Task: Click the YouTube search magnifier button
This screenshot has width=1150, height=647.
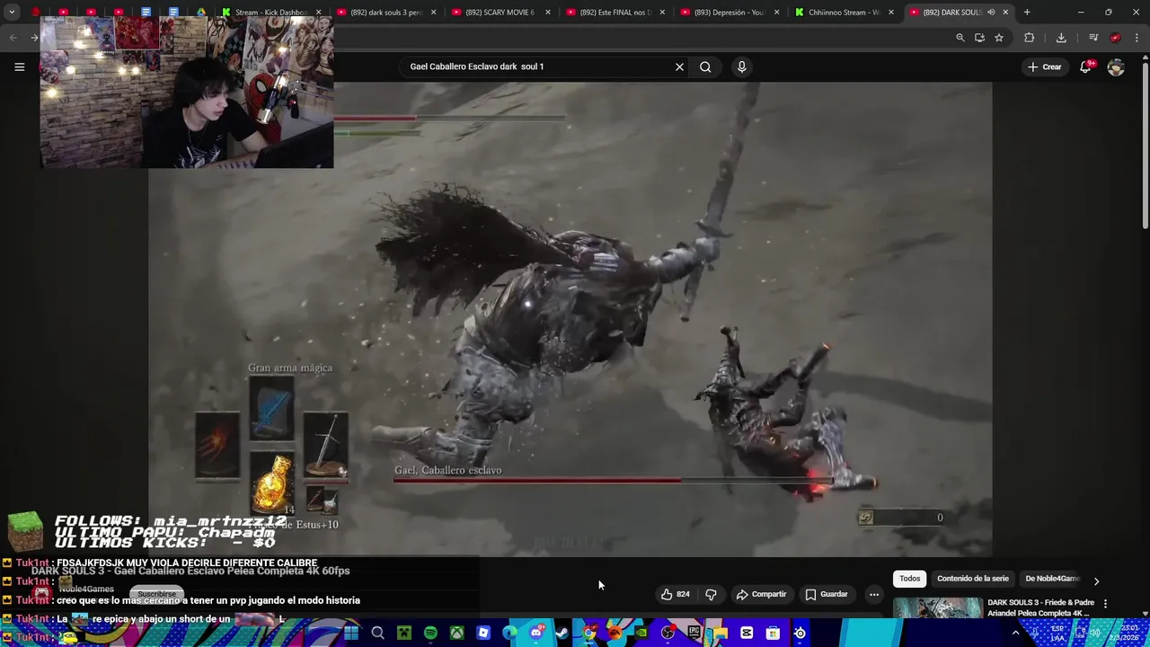Action: point(705,66)
